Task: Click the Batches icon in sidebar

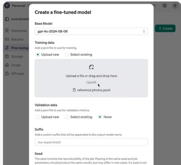Action: pyautogui.click(x=7, y=39)
